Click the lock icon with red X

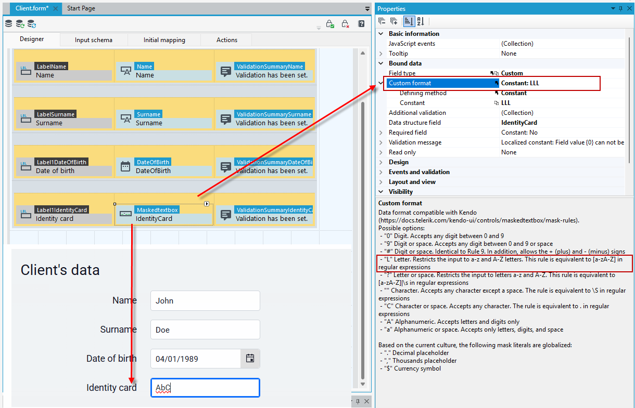(345, 24)
